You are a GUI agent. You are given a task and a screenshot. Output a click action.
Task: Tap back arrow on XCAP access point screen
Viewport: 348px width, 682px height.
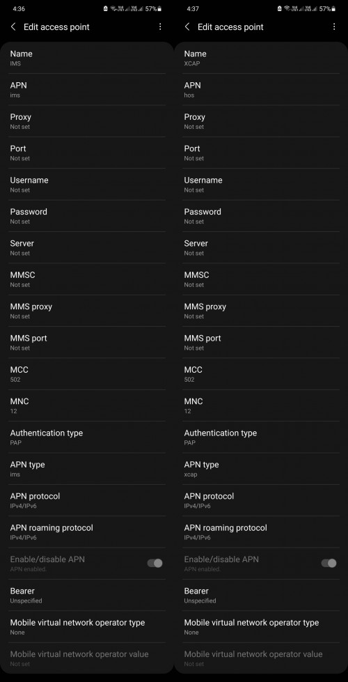point(187,27)
